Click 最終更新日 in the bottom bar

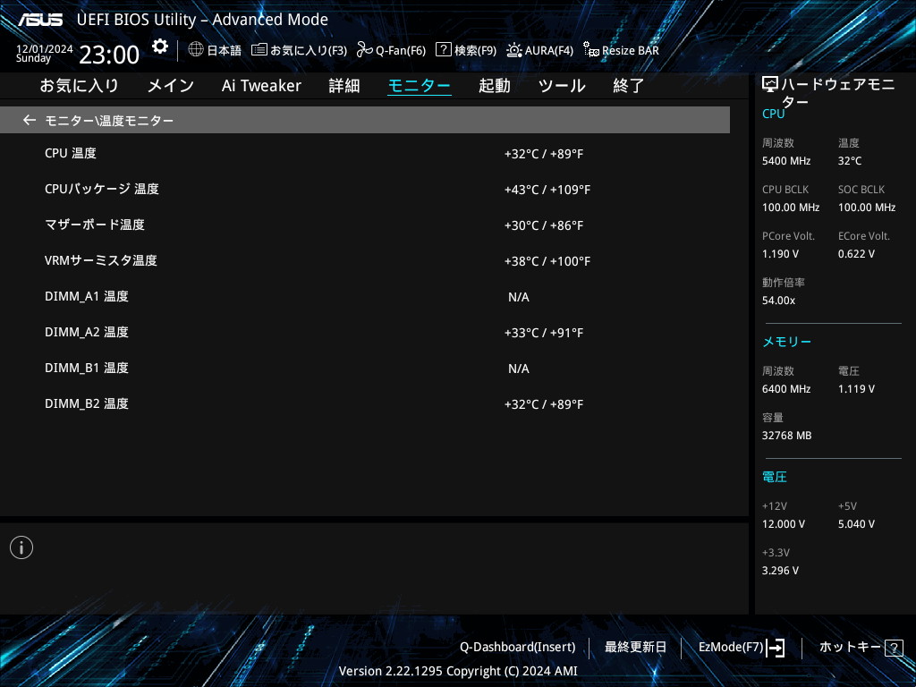tap(636, 648)
